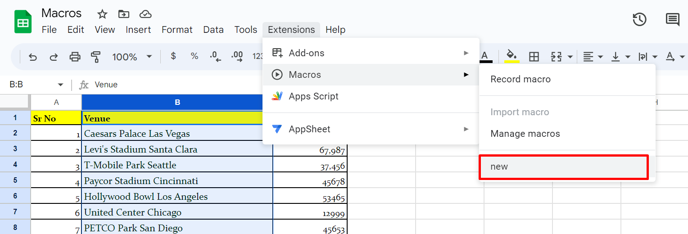Open the Help menu
The image size is (688, 234).
coord(335,30)
